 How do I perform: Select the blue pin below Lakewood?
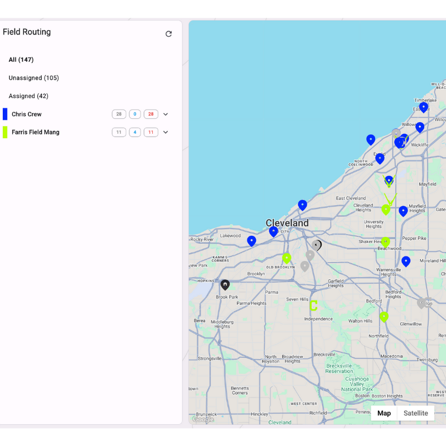point(251,241)
